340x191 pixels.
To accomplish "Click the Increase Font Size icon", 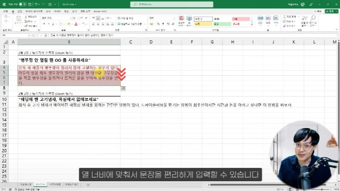I will pos(82,18).
